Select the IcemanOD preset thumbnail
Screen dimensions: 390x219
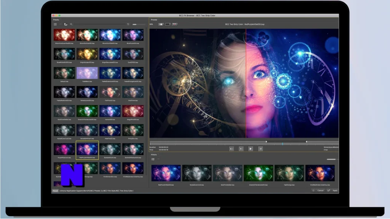110,111
